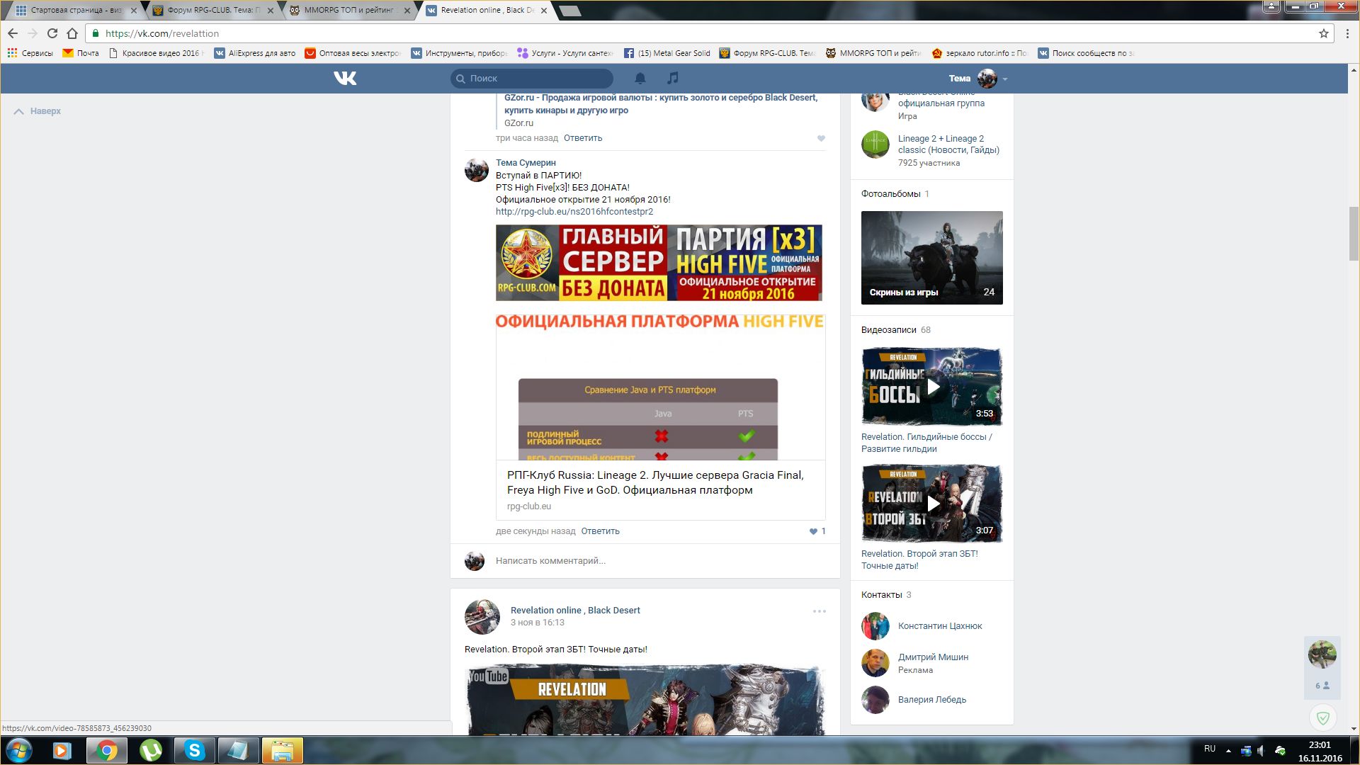
Task: Open Chrome's three-dot menu
Action: tap(1347, 33)
